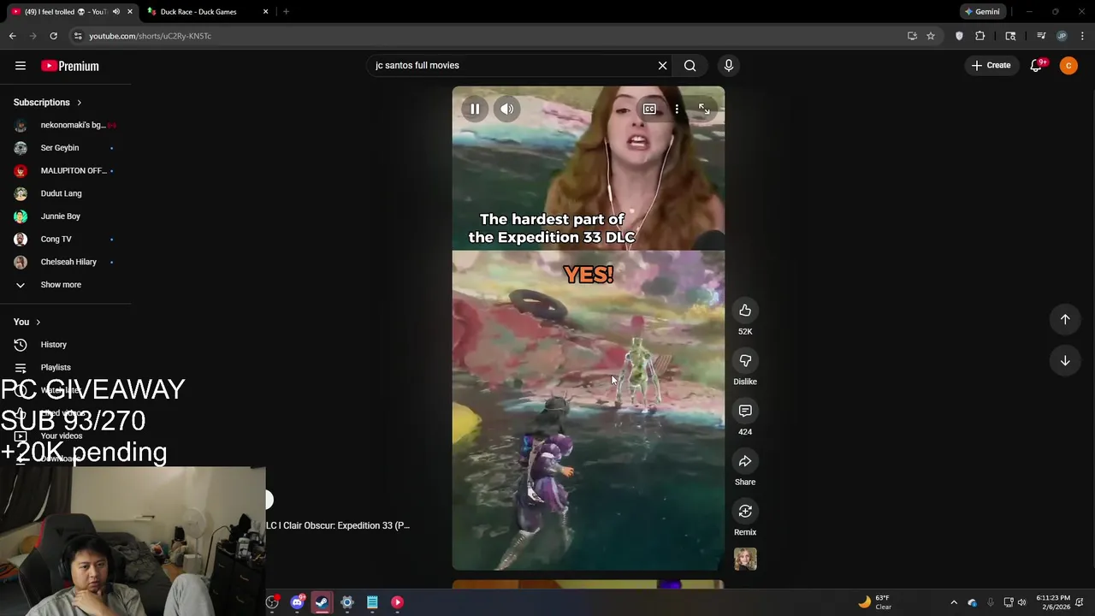
Task: Open the Extensions puzzle icon
Action: click(980, 36)
